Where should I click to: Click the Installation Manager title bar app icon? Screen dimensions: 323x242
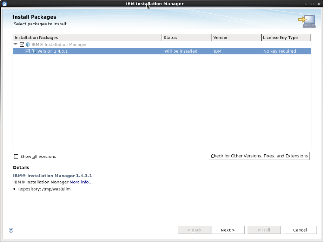(5, 4)
